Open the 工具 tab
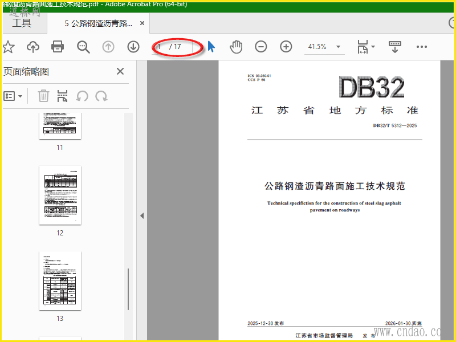456x342 pixels. click(x=22, y=23)
